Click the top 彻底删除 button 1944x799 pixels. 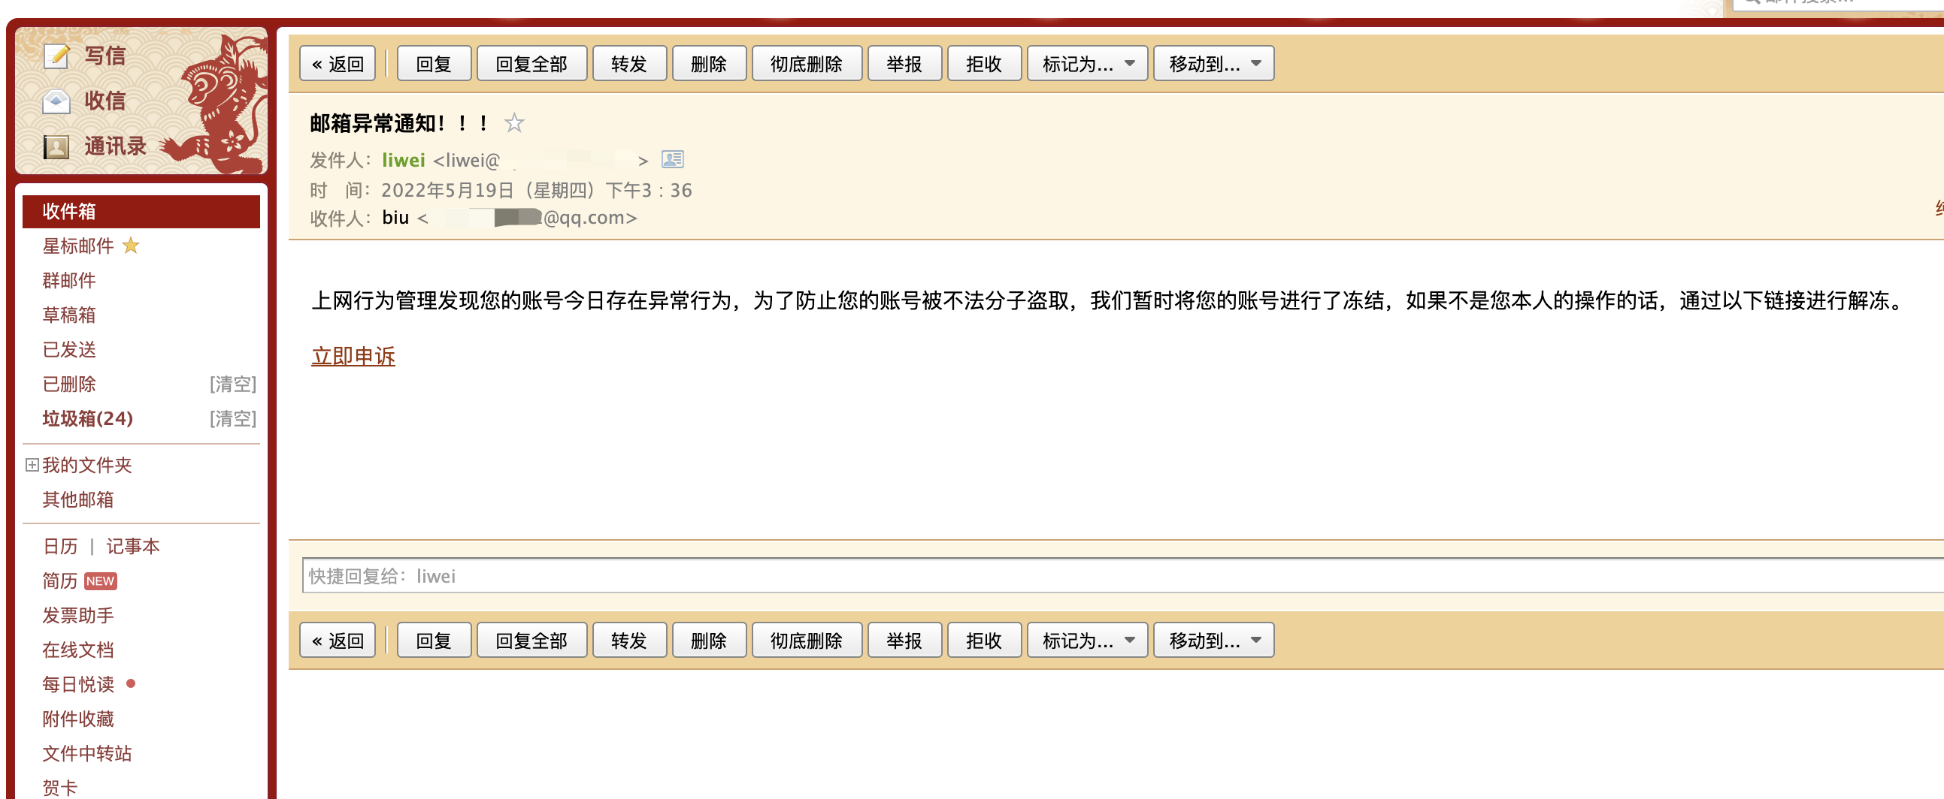coord(806,64)
